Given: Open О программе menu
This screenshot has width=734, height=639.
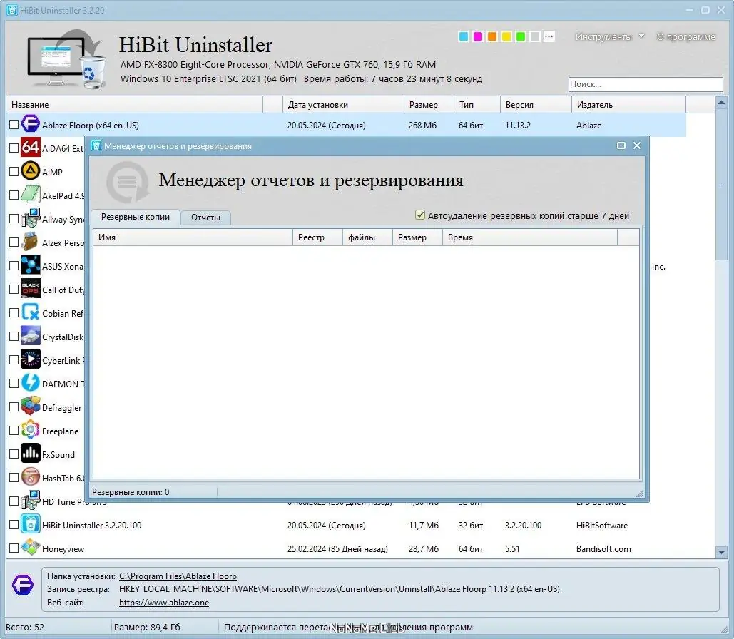Looking at the screenshot, I should 685,36.
